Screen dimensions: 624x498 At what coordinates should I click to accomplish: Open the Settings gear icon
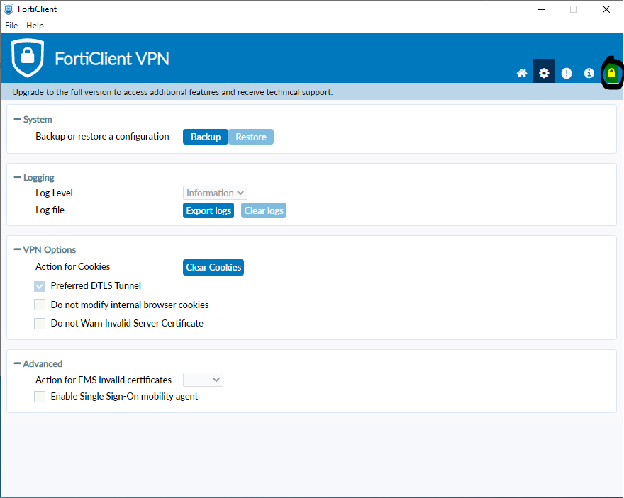(x=544, y=73)
